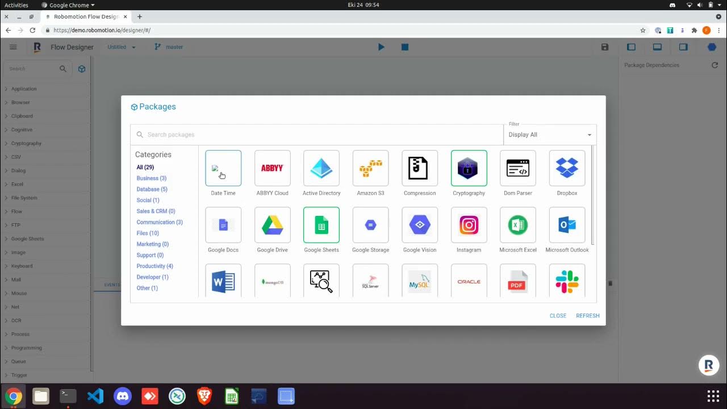Filter by Database (5) category
This screenshot has width=727, height=409.
[x=152, y=189]
